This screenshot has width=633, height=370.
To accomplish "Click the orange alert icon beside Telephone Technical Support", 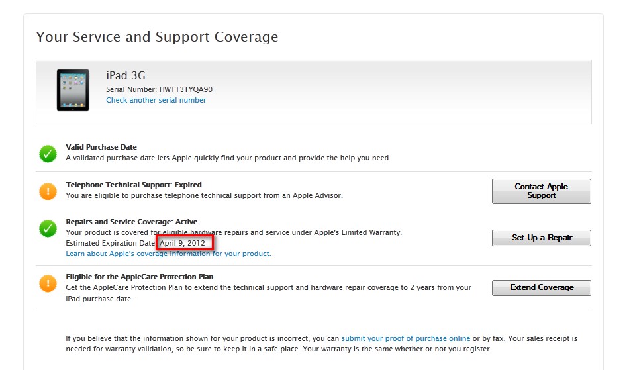I will [48, 191].
